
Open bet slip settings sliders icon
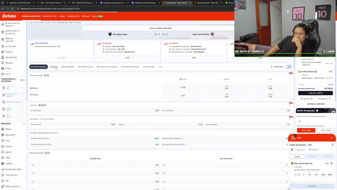coord(333,145)
